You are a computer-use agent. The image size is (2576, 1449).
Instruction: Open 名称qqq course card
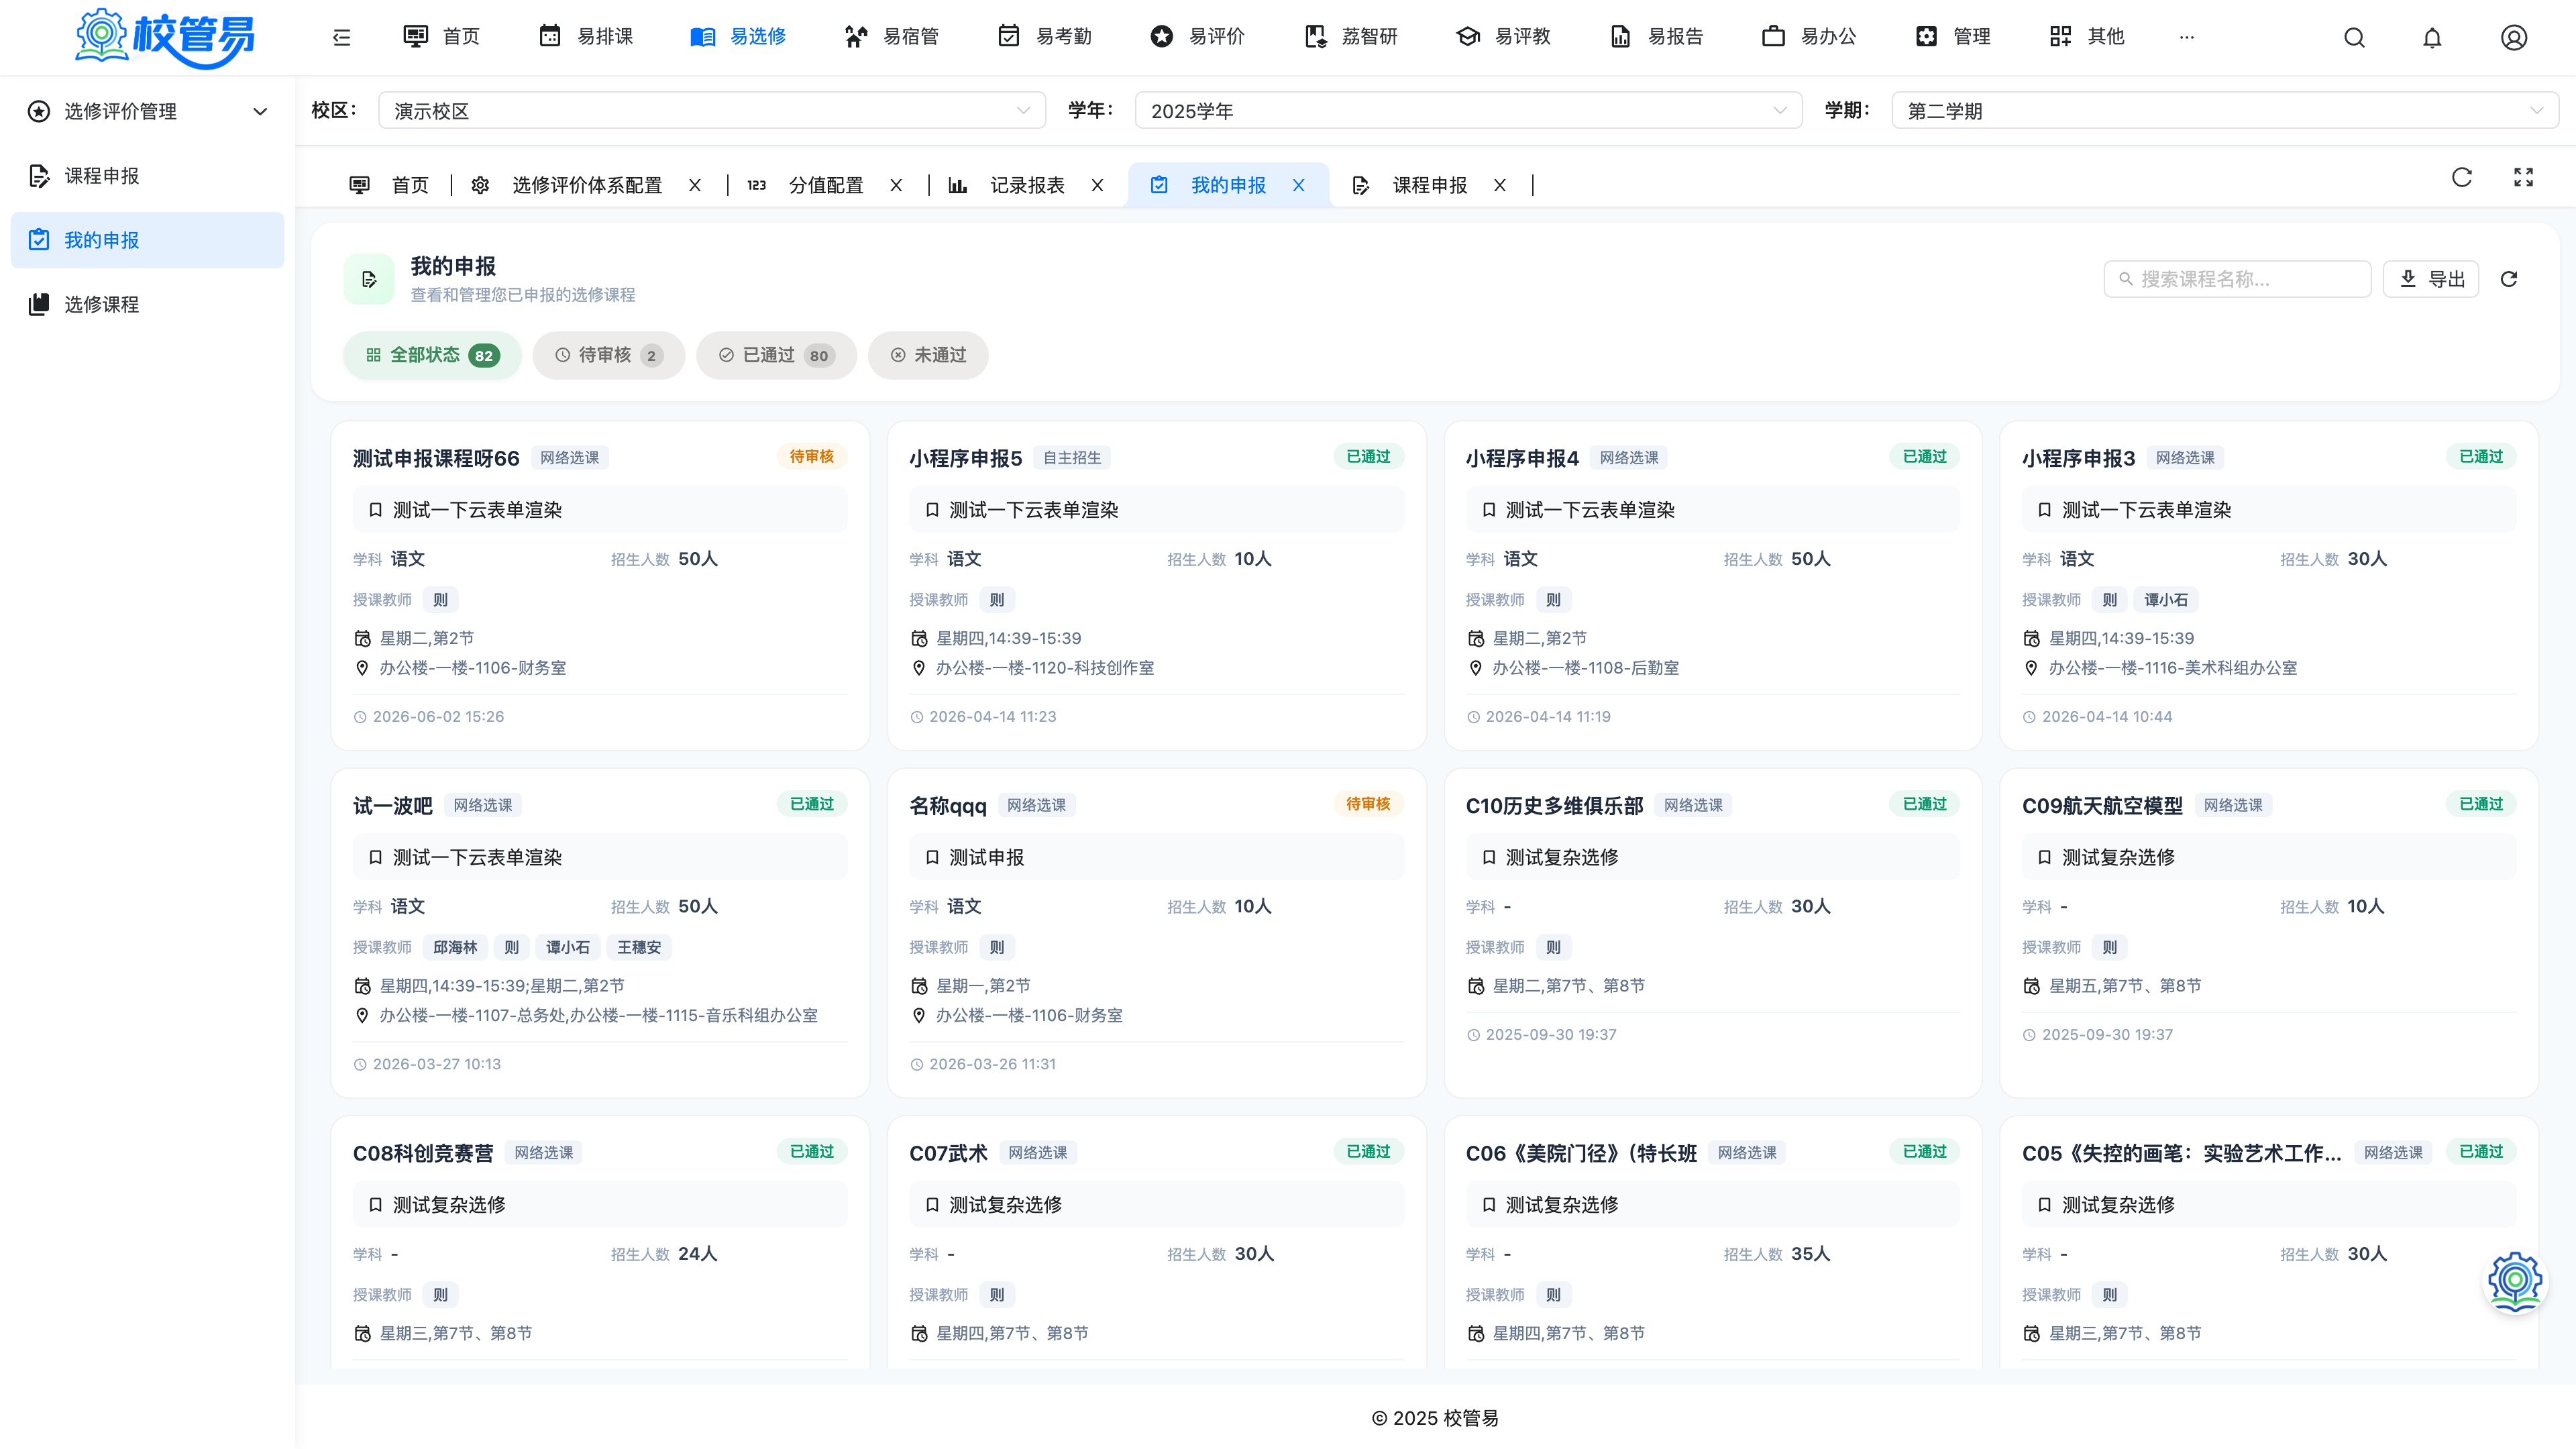coord(1156,933)
